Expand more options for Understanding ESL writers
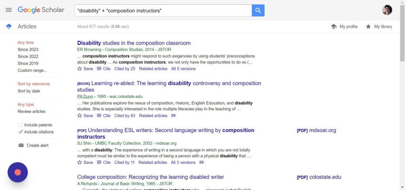 (202, 162)
